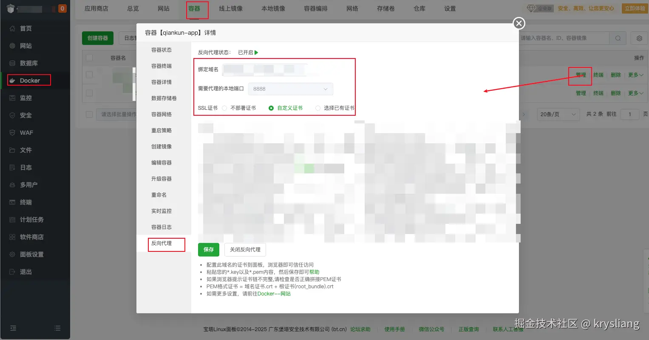
Task: Click the globe icon beside 网站 in sidebar
Action: (12, 46)
